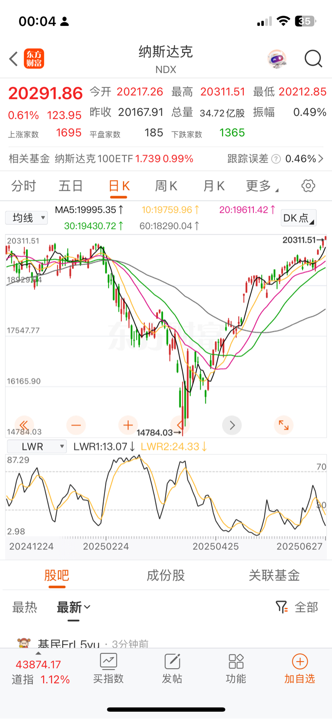Select the 周K tab
The height and width of the screenshot is (719, 332).
point(166,186)
